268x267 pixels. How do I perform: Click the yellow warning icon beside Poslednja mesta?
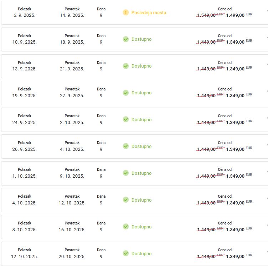pyautogui.click(x=125, y=13)
